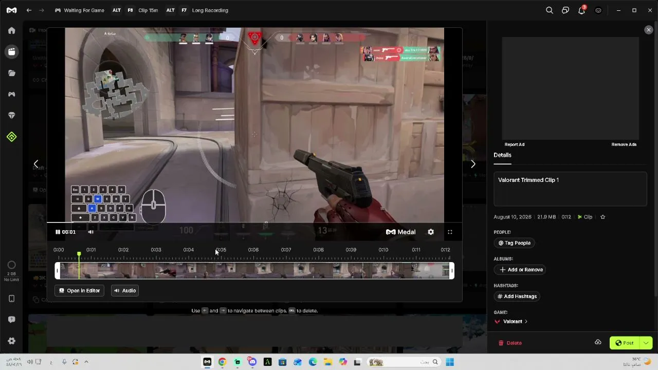The width and height of the screenshot is (658, 370).
Task: Open the diamond premium icon in sidebar
Action: (11, 116)
